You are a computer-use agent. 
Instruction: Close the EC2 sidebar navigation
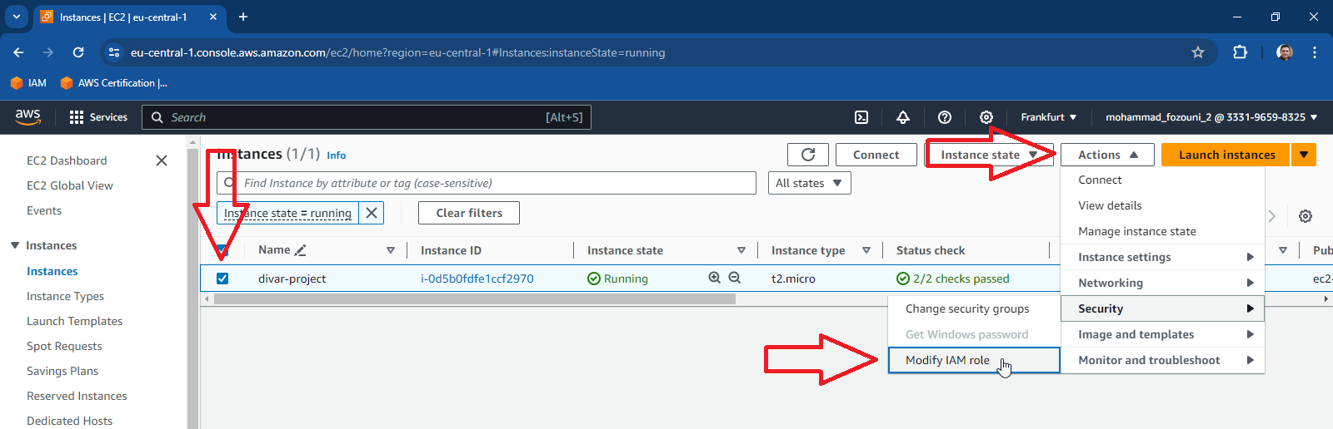(x=162, y=160)
